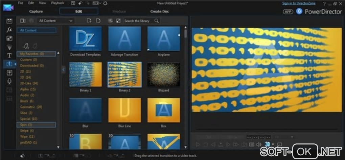Click the notification bell icon
Viewport: 345px width, 160px height.
[x=299, y=11]
